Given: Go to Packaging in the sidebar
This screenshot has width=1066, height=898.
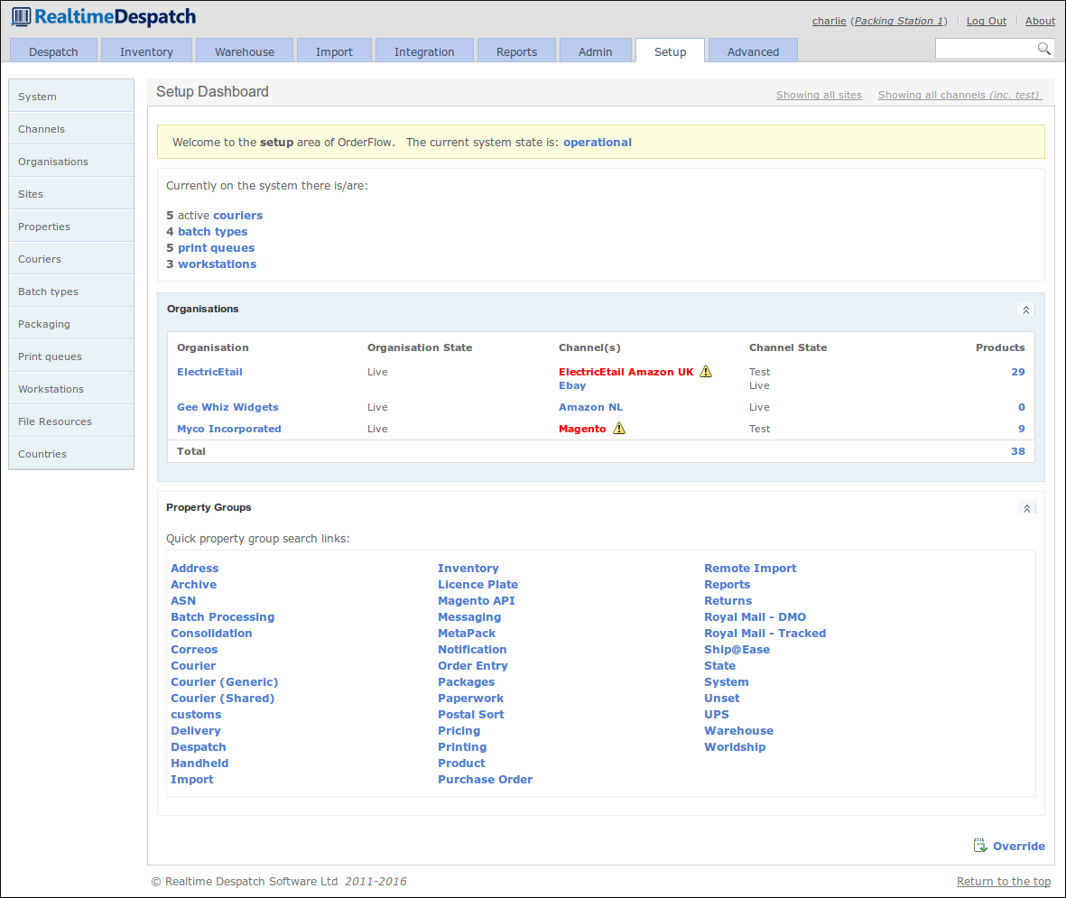Looking at the screenshot, I should coord(71,324).
